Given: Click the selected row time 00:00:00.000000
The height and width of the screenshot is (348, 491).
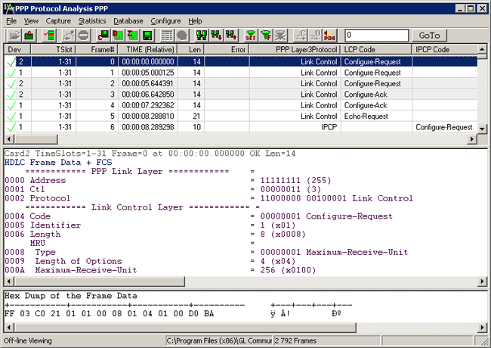Looking at the screenshot, I should (x=148, y=62).
